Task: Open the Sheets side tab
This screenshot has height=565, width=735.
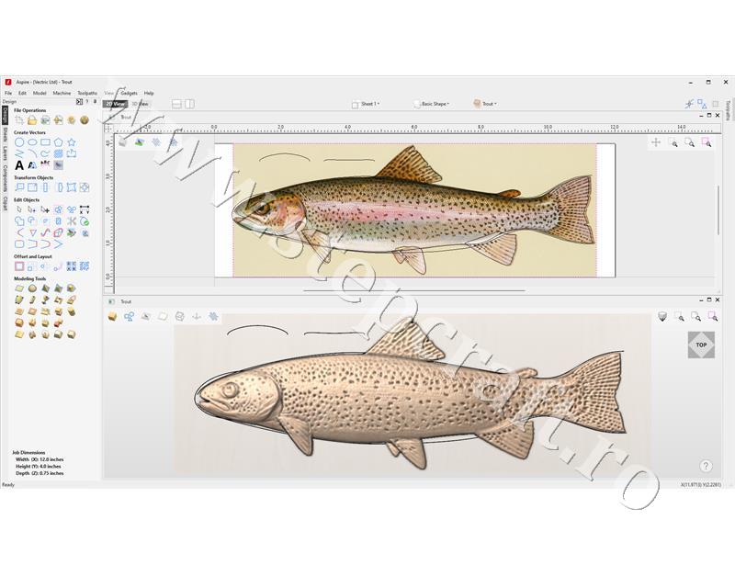Action: [x=5, y=134]
